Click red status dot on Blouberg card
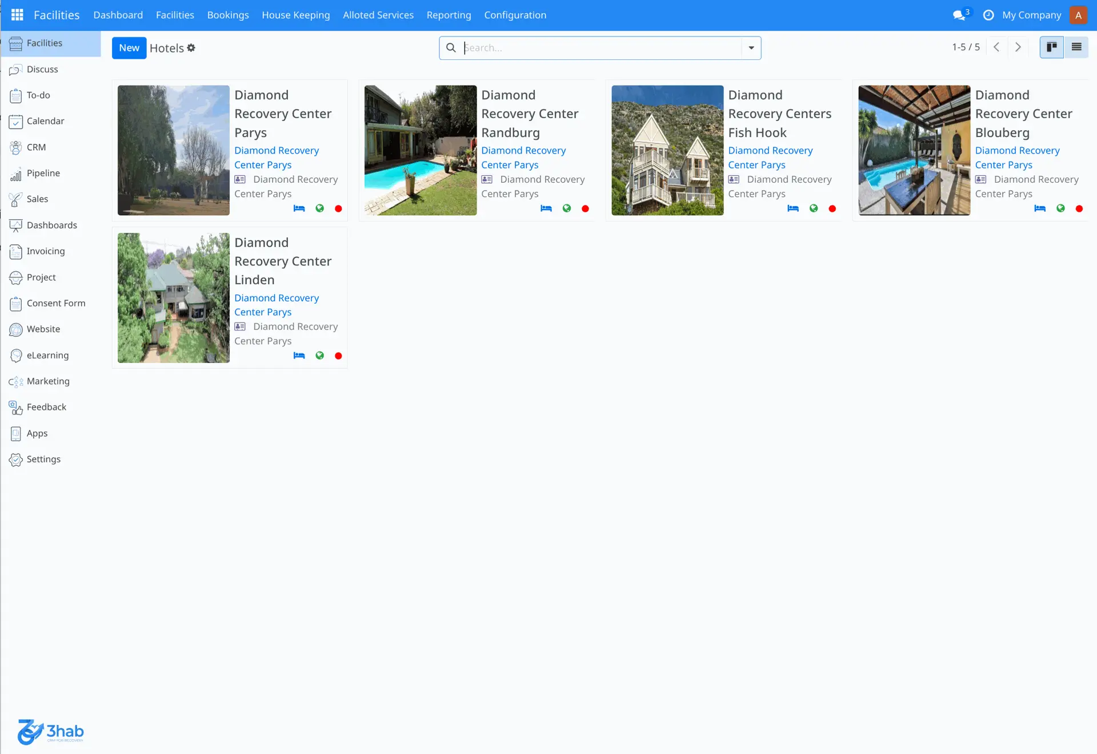Screen dimensions: 1097x754 coord(1079,208)
